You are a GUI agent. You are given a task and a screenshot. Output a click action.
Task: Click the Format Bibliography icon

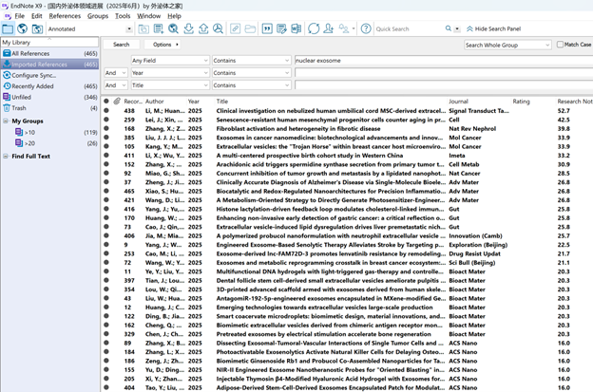point(281,28)
